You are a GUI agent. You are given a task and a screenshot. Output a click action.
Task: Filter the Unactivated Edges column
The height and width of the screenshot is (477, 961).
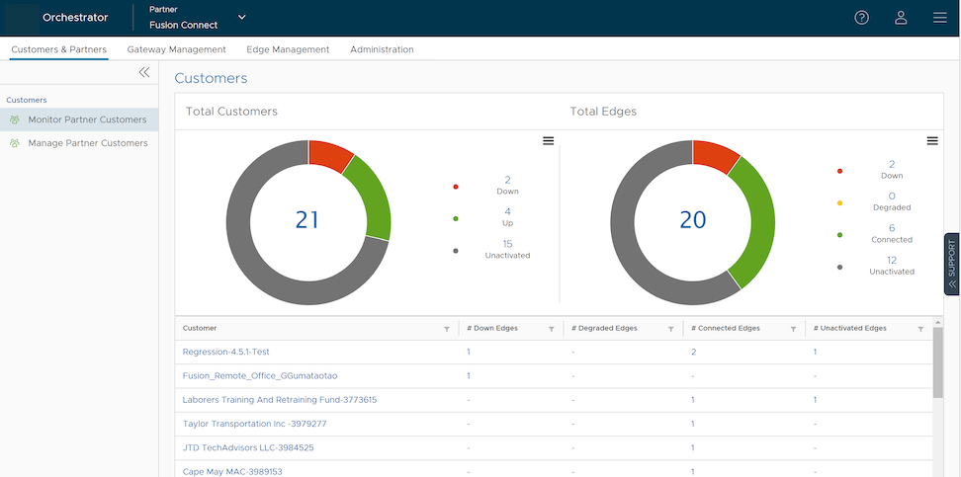pyautogui.click(x=920, y=329)
